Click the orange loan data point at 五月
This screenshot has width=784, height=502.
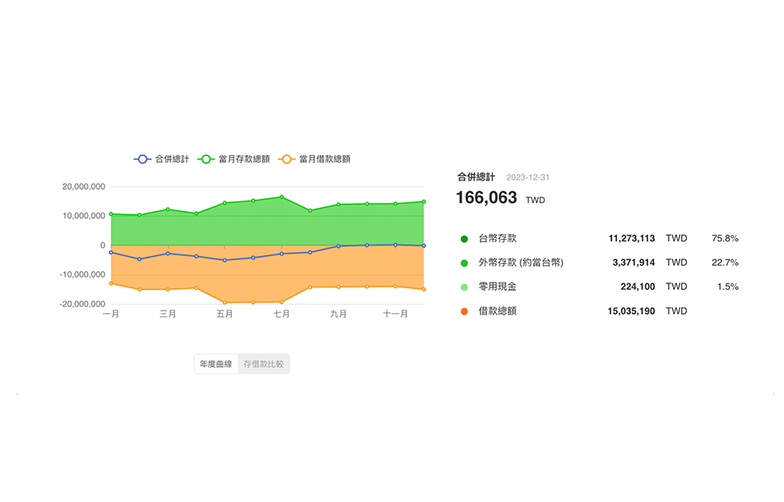point(225,302)
